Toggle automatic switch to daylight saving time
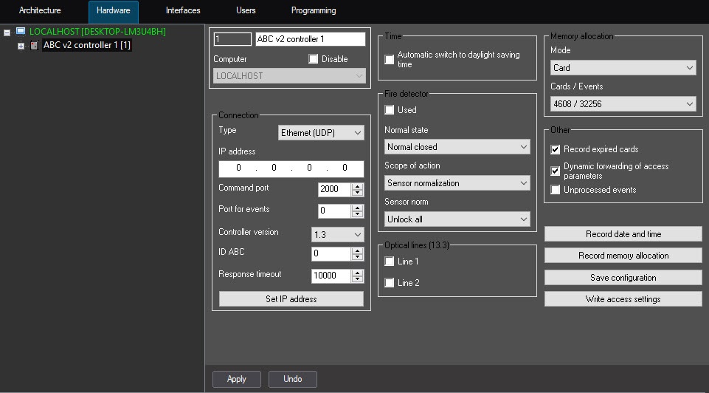Screen dimensions: 709x393 390,60
